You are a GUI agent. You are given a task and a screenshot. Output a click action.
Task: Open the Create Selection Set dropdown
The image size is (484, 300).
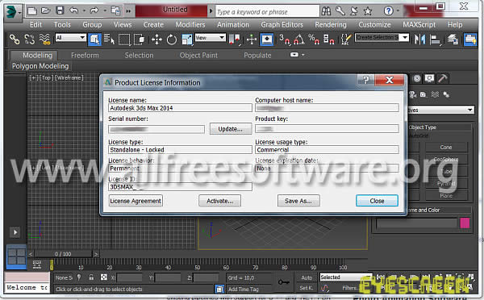pos(382,38)
